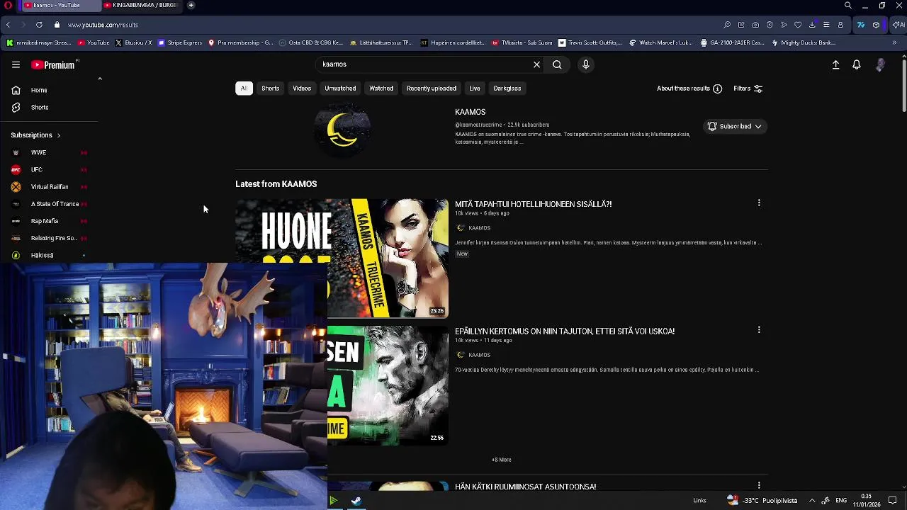The width and height of the screenshot is (907, 510).
Task: Open the Windows notification center
Action: click(x=892, y=501)
